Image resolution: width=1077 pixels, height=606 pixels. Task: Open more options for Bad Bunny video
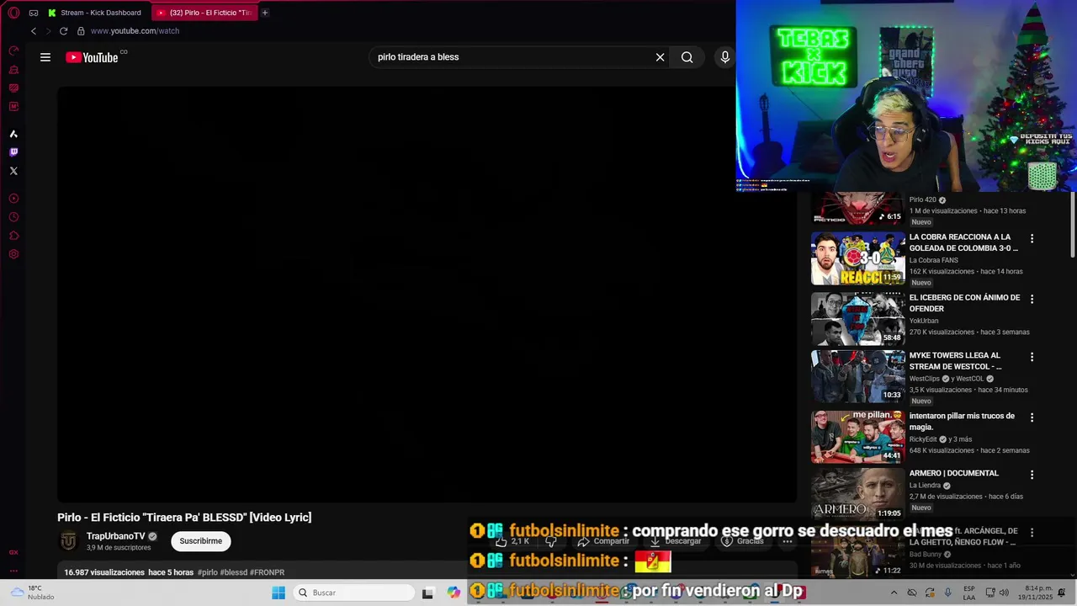pyautogui.click(x=1032, y=533)
